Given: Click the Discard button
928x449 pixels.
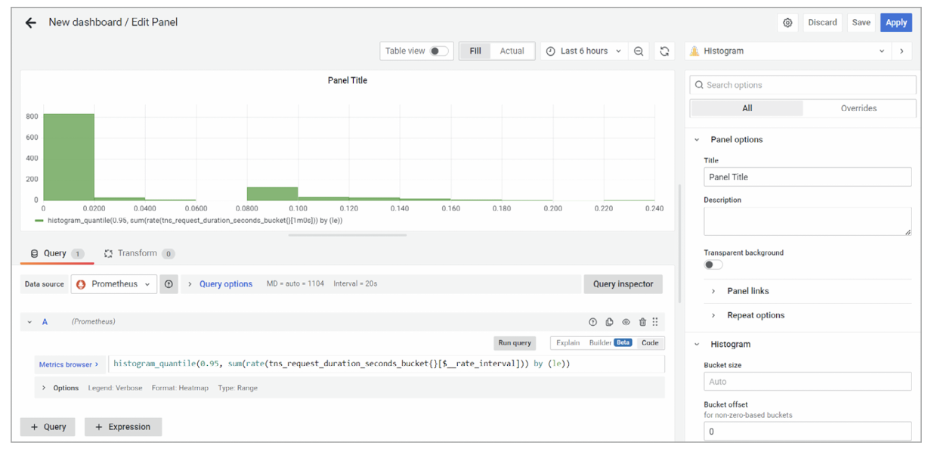Looking at the screenshot, I should pos(822,23).
